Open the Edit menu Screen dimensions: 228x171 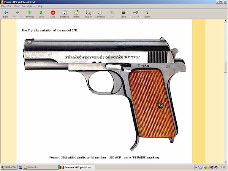9,6
